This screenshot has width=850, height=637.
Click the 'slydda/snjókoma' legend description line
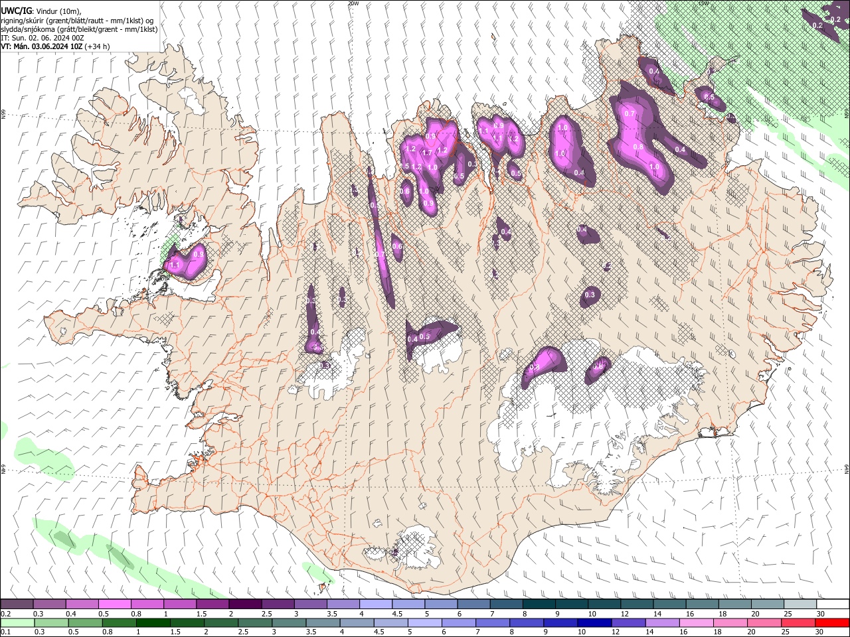(79, 29)
